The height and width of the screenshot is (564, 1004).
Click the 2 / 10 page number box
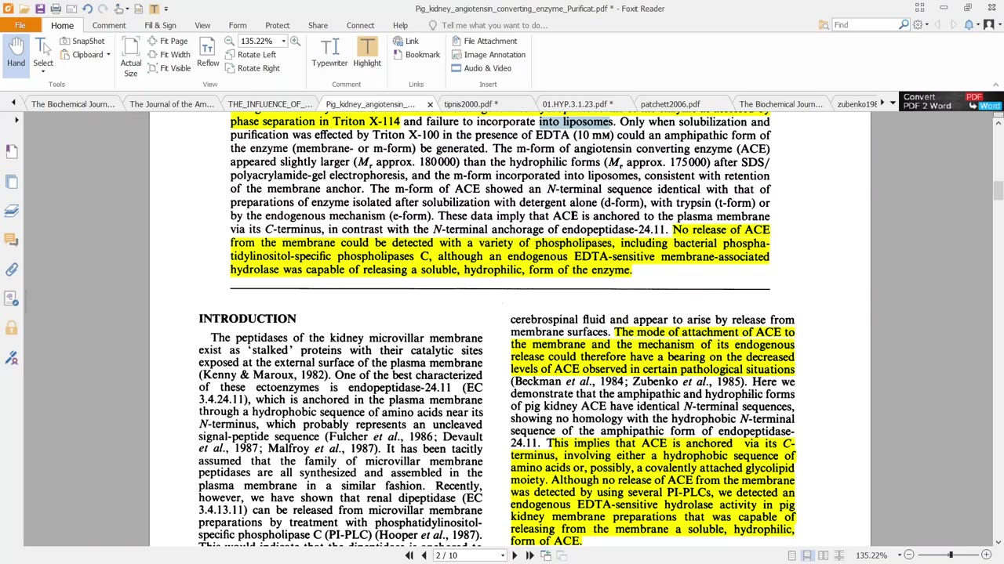469,555
